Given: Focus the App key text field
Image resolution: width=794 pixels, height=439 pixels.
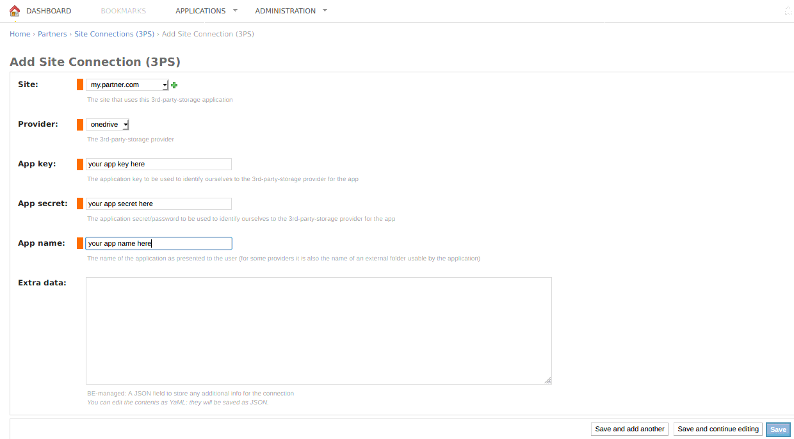Looking at the screenshot, I should pos(159,164).
